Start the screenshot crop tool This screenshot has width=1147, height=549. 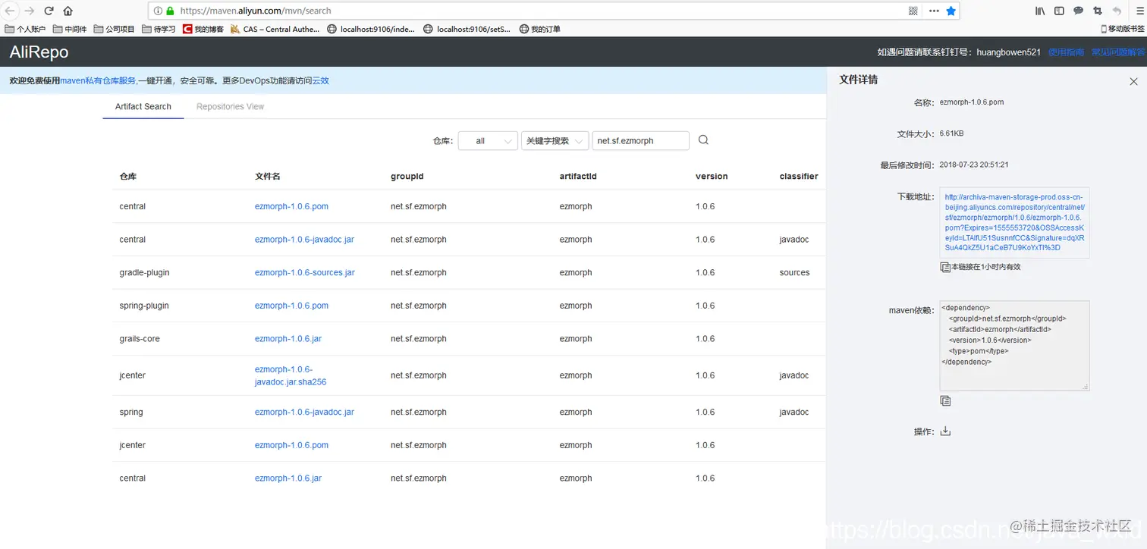[1098, 11]
